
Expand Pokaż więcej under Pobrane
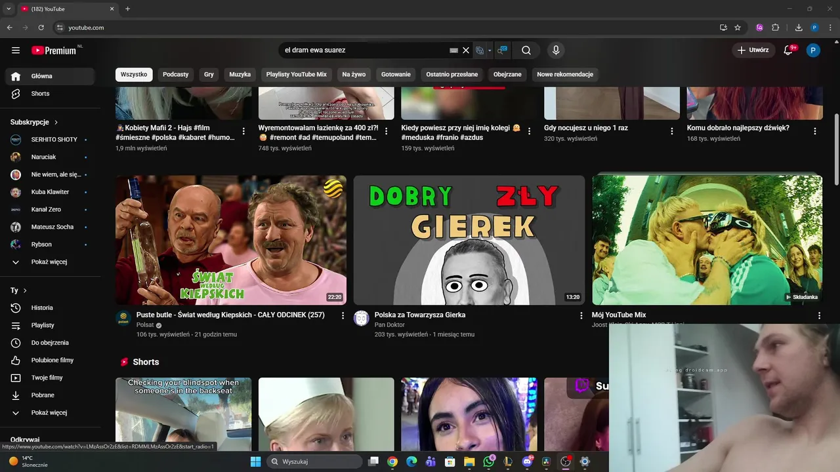click(50, 412)
